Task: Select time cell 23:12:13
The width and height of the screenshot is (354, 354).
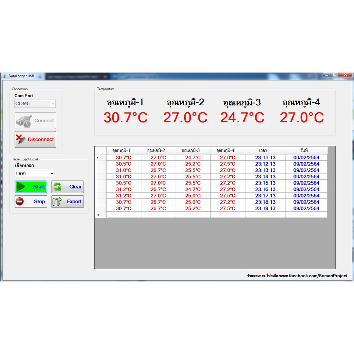Action: pos(265,164)
